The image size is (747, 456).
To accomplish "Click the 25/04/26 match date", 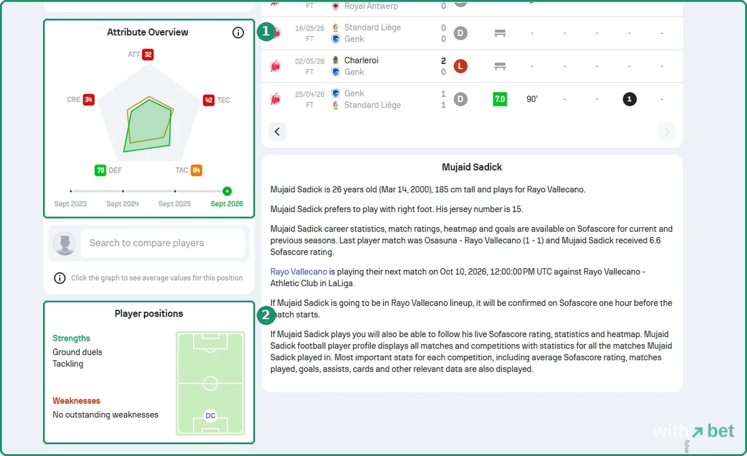I will [310, 95].
